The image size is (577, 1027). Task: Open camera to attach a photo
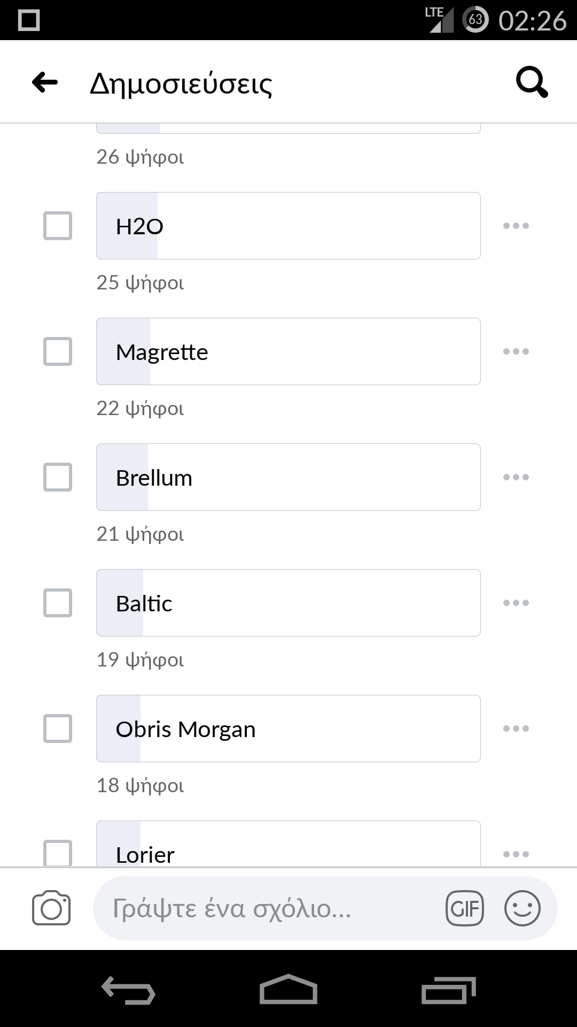pos(51,908)
